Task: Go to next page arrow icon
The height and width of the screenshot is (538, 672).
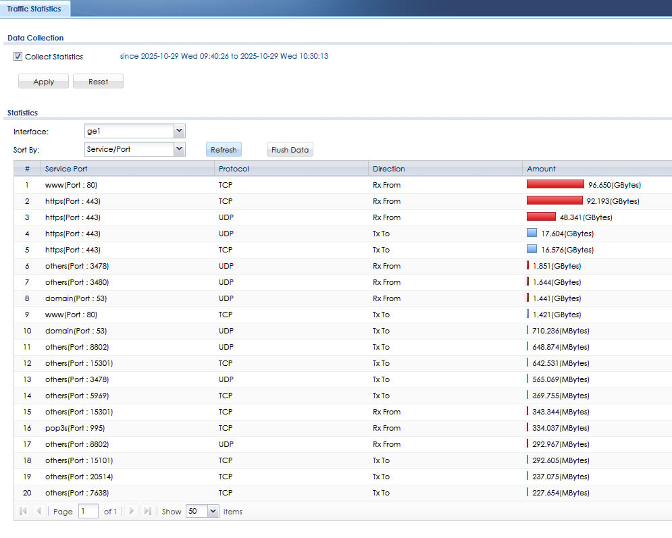Action: click(132, 511)
